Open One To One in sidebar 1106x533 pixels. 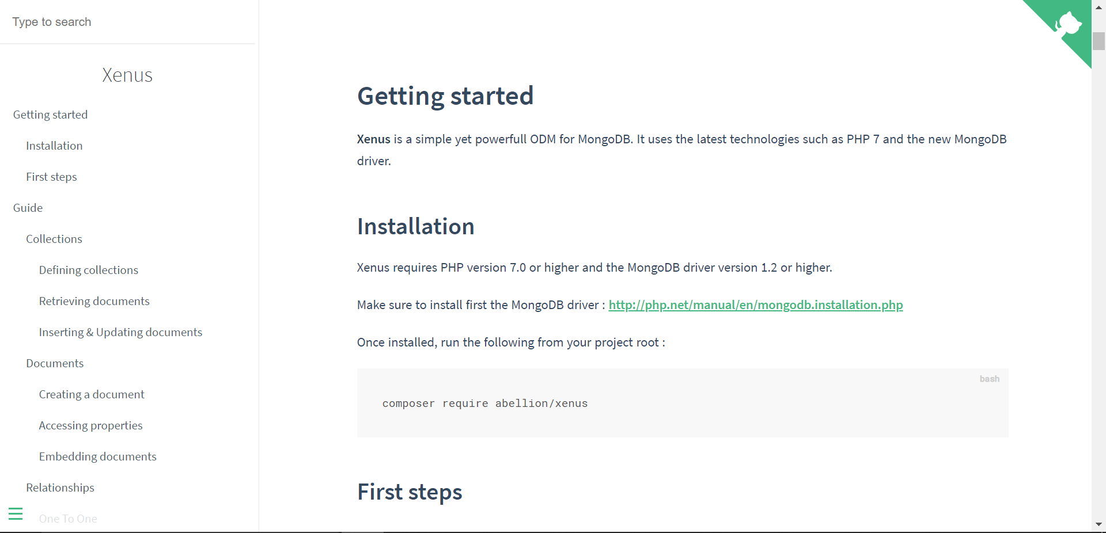pos(68,519)
